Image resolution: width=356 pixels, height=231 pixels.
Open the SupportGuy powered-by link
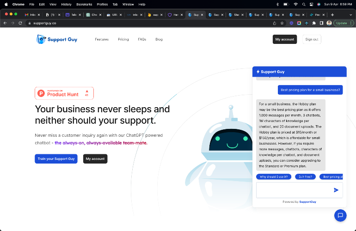[x=307, y=202]
